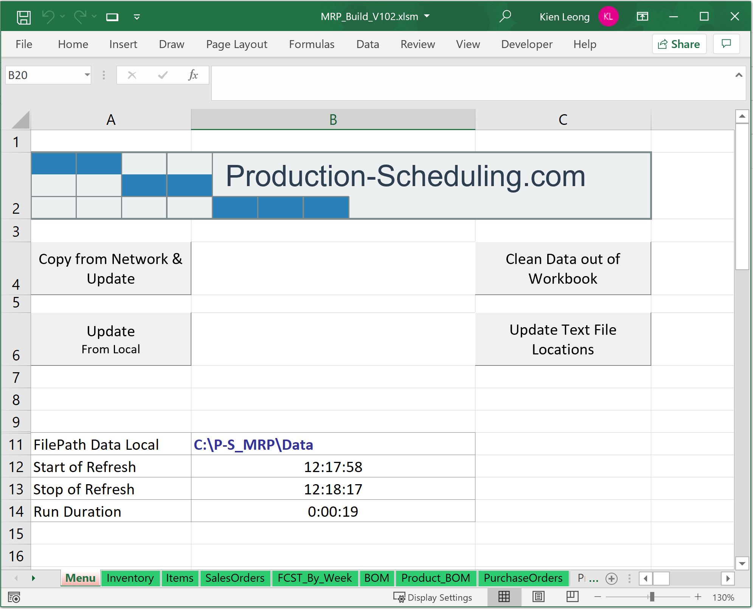The width and height of the screenshot is (753, 609).
Task: Open the Inventory sheet tab
Action: point(130,578)
